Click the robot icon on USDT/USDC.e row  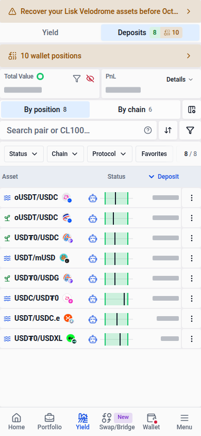pyautogui.click(x=93, y=319)
